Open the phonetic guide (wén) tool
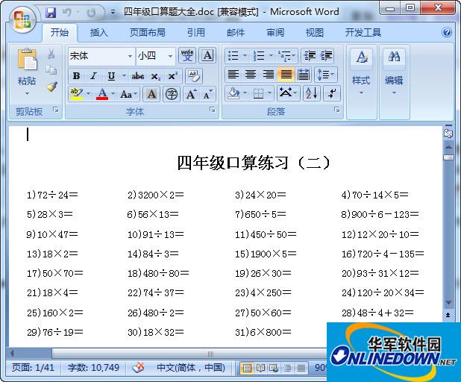 [x=187, y=55]
